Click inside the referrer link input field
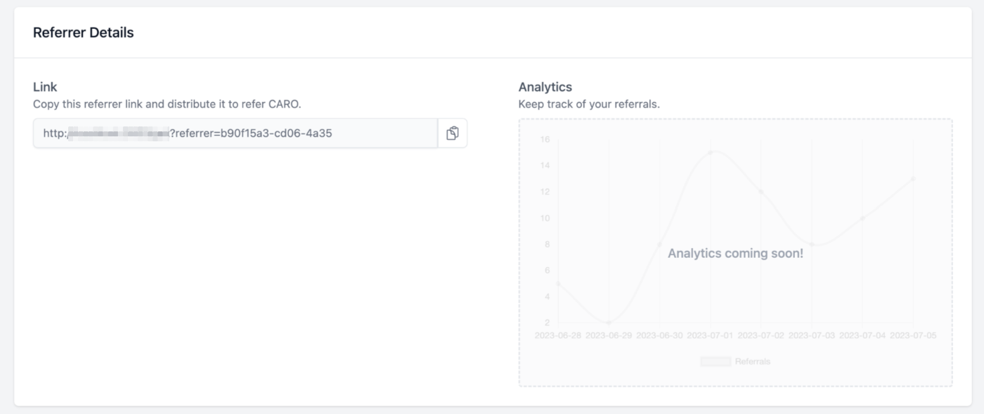Screen dimensions: 984x414 tap(235, 133)
